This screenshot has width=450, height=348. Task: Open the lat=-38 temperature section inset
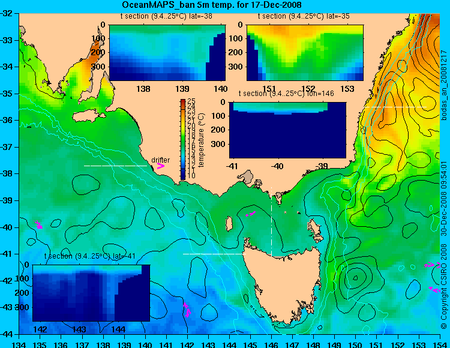(x=167, y=53)
